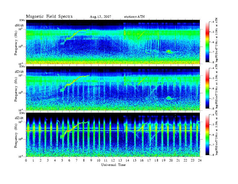The height and width of the screenshot is (184, 238).
Task: Click hour tick label "13" on time axis
Action: tap(120, 161)
